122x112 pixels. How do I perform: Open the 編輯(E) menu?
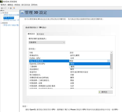(10, 5)
